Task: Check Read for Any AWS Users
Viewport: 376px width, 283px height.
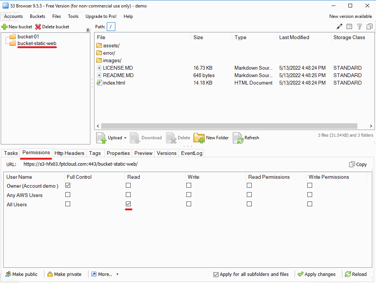Action: pos(128,195)
